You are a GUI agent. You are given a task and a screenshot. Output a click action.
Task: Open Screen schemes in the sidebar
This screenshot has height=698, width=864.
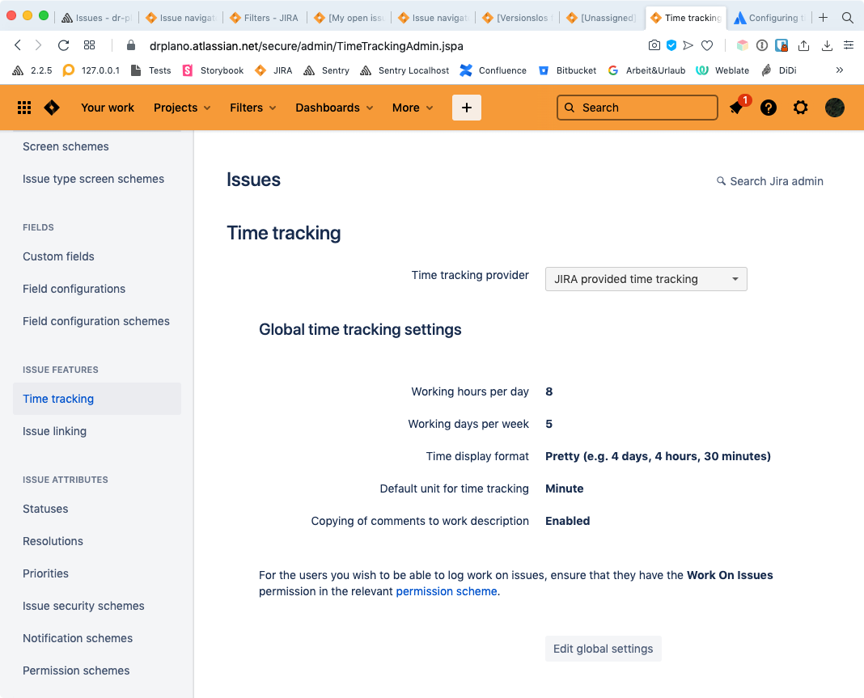66,146
